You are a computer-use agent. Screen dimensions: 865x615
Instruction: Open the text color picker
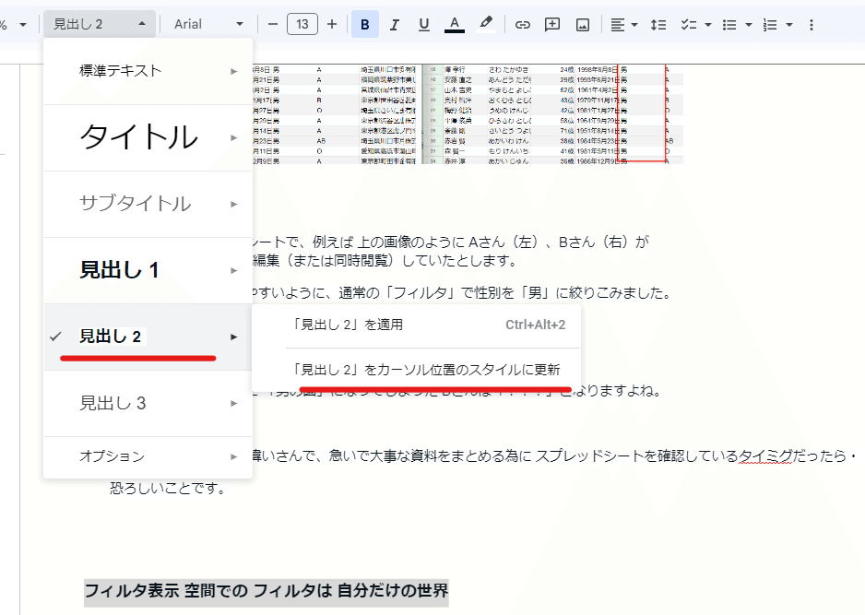455,24
